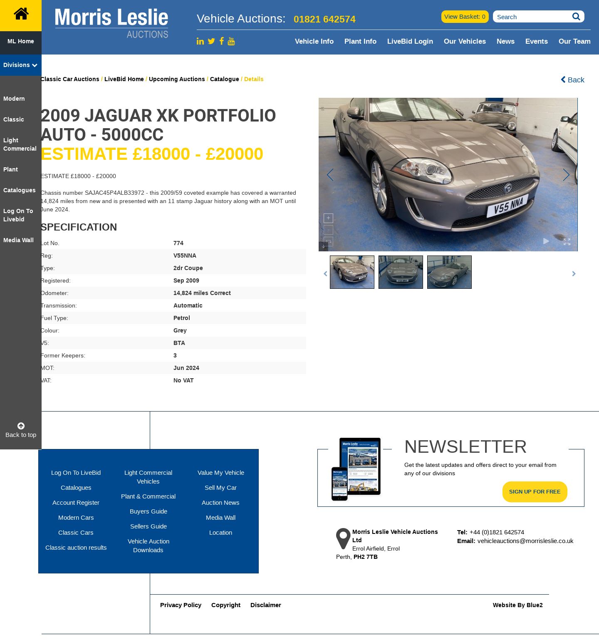Open Log On To Livebid sidebar link
This screenshot has height=640, width=599.
(18, 215)
